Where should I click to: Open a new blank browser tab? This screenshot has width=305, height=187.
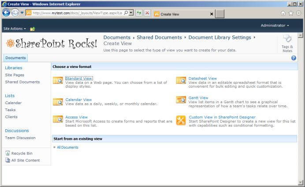(219, 14)
